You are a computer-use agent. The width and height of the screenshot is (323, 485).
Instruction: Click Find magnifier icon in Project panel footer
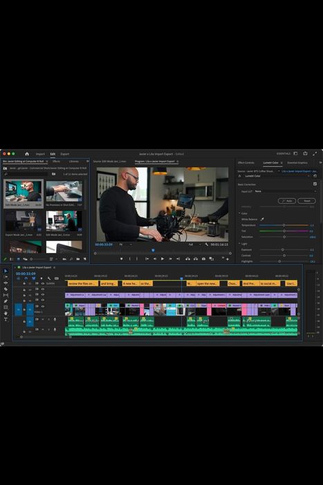tap(71, 259)
